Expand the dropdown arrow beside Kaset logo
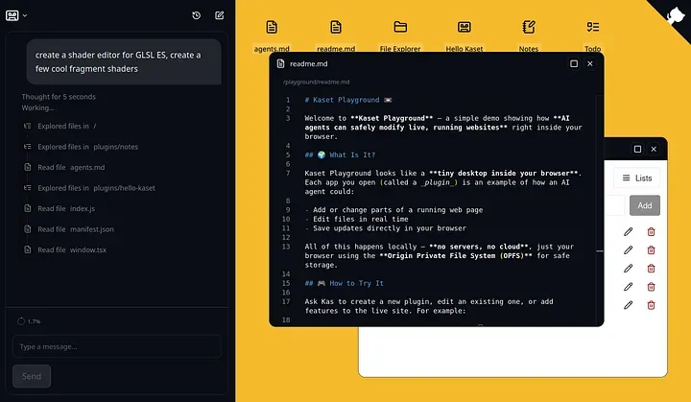This screenshot has height=402, width=691. [x=25, y=15]
